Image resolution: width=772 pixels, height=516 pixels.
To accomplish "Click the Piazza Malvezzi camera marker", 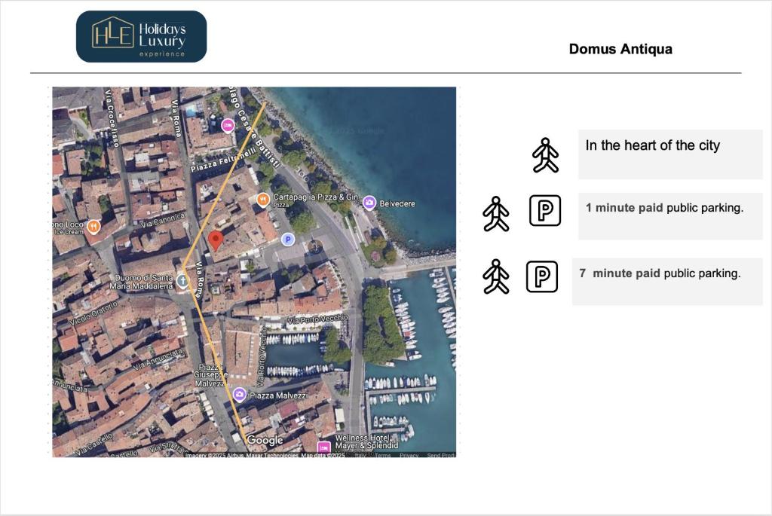I will 240,395.
